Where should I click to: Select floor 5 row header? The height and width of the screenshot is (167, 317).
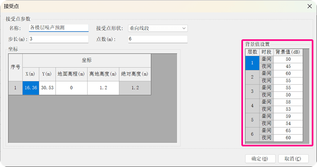[x=252, y=120]
